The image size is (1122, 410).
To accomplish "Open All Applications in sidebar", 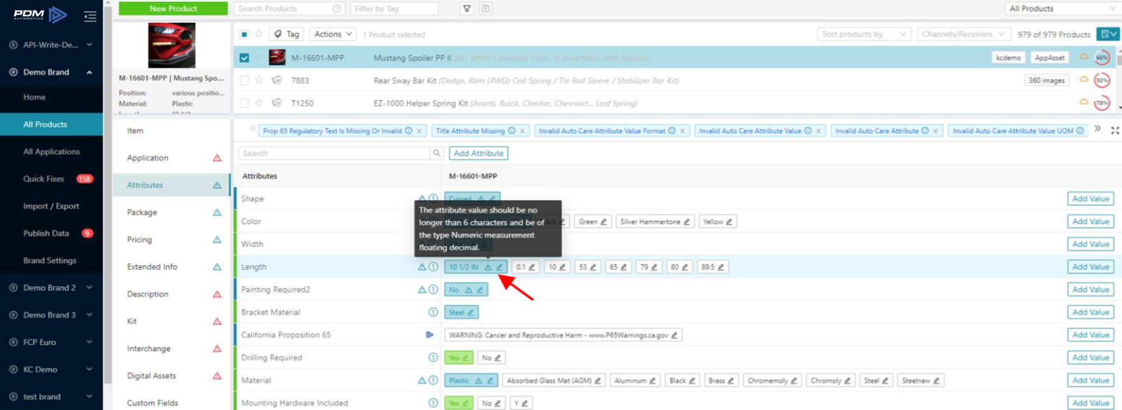I will pos(51,152).
